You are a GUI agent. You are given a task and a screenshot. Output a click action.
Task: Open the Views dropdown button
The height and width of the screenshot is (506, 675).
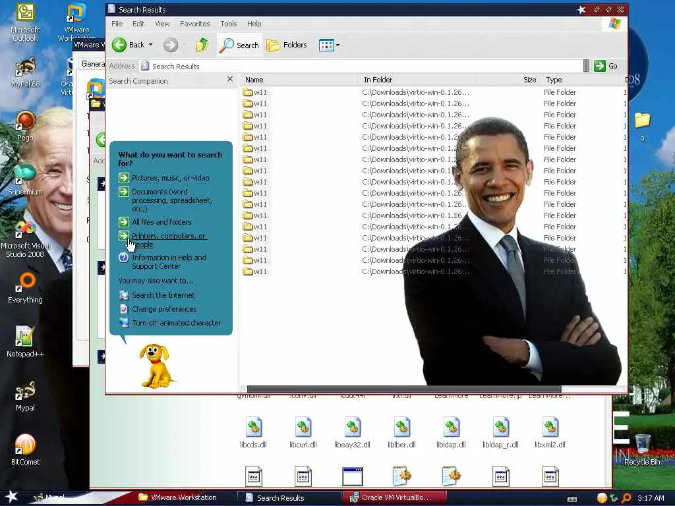coord(330,45)
